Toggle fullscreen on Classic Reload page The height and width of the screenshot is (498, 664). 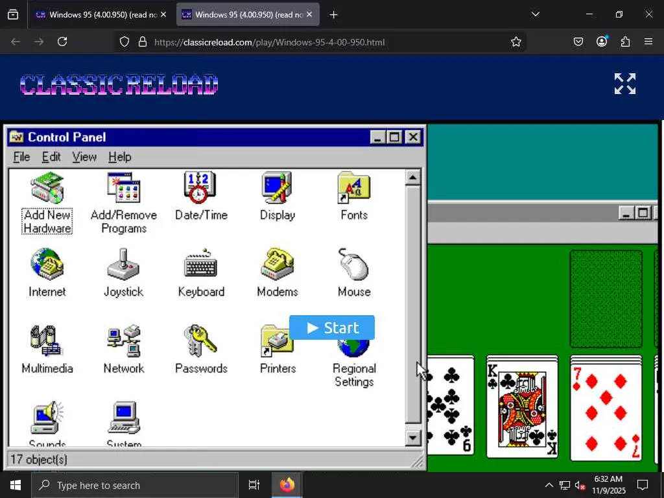coord(625,84)
